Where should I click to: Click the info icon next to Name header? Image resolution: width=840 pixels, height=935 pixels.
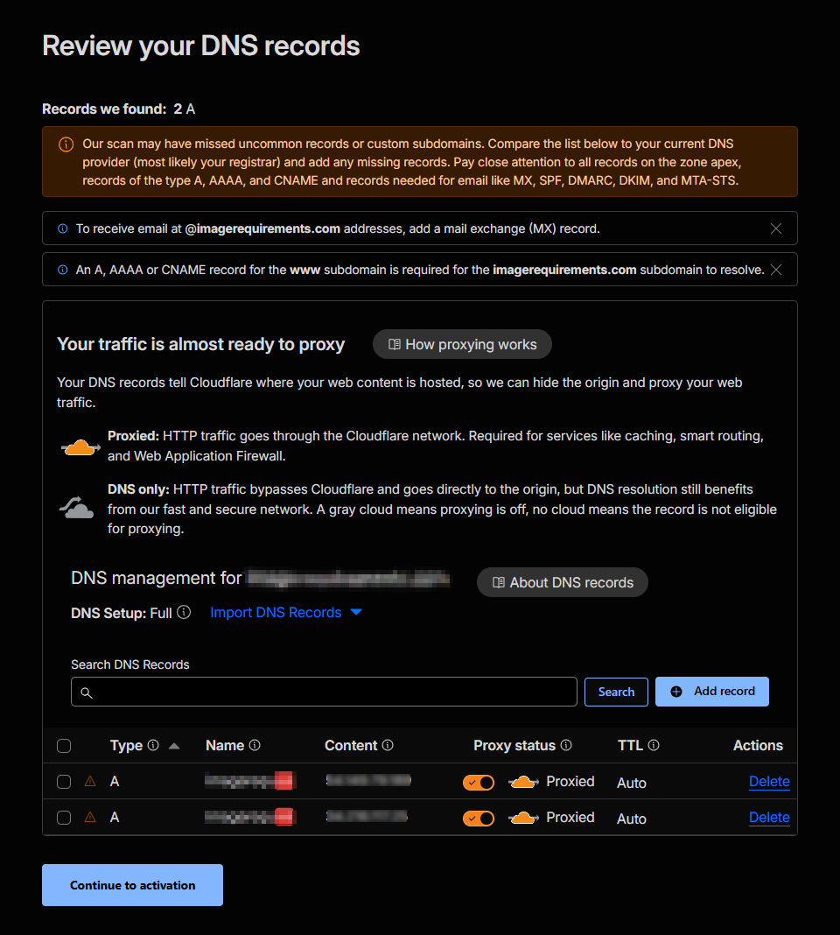coord(255,745)
